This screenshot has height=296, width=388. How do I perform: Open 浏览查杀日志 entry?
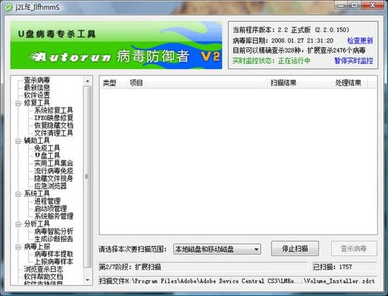(x=43, y=269)
